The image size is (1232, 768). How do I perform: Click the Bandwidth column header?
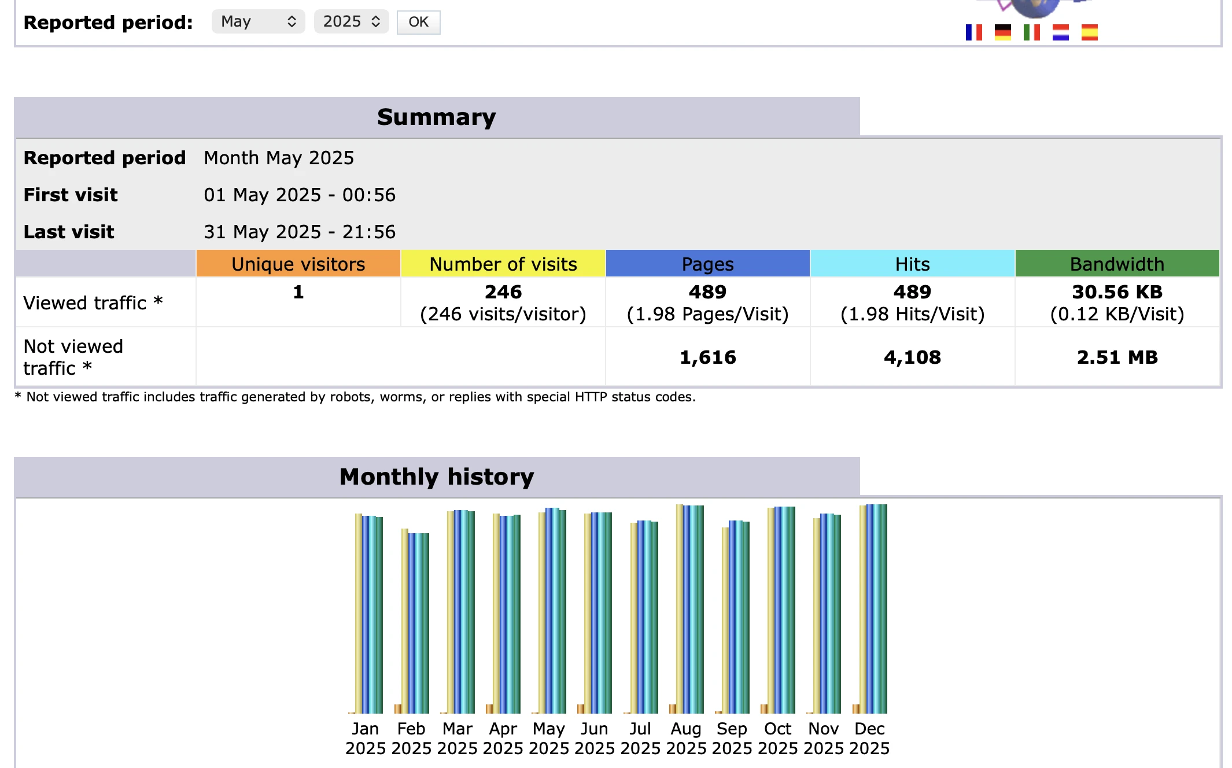click(x=1117, y=264)
